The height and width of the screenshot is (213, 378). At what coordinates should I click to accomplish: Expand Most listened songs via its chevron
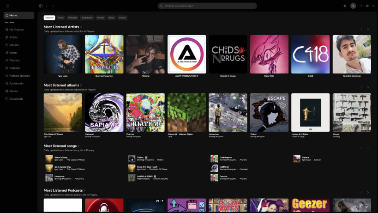coord(78,146)
